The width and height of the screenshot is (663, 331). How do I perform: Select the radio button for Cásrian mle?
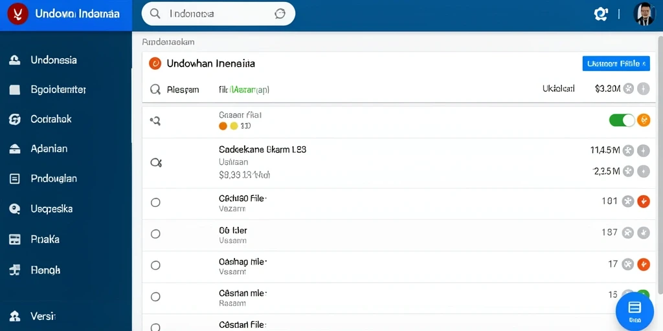pyautogui.click(x=155, y=297)
